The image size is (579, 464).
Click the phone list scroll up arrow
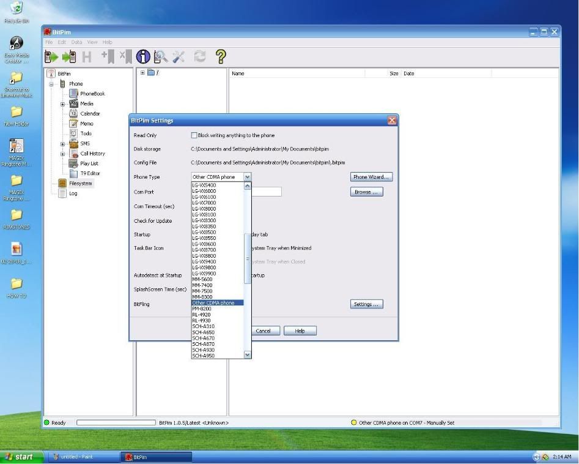click(248, 185)
